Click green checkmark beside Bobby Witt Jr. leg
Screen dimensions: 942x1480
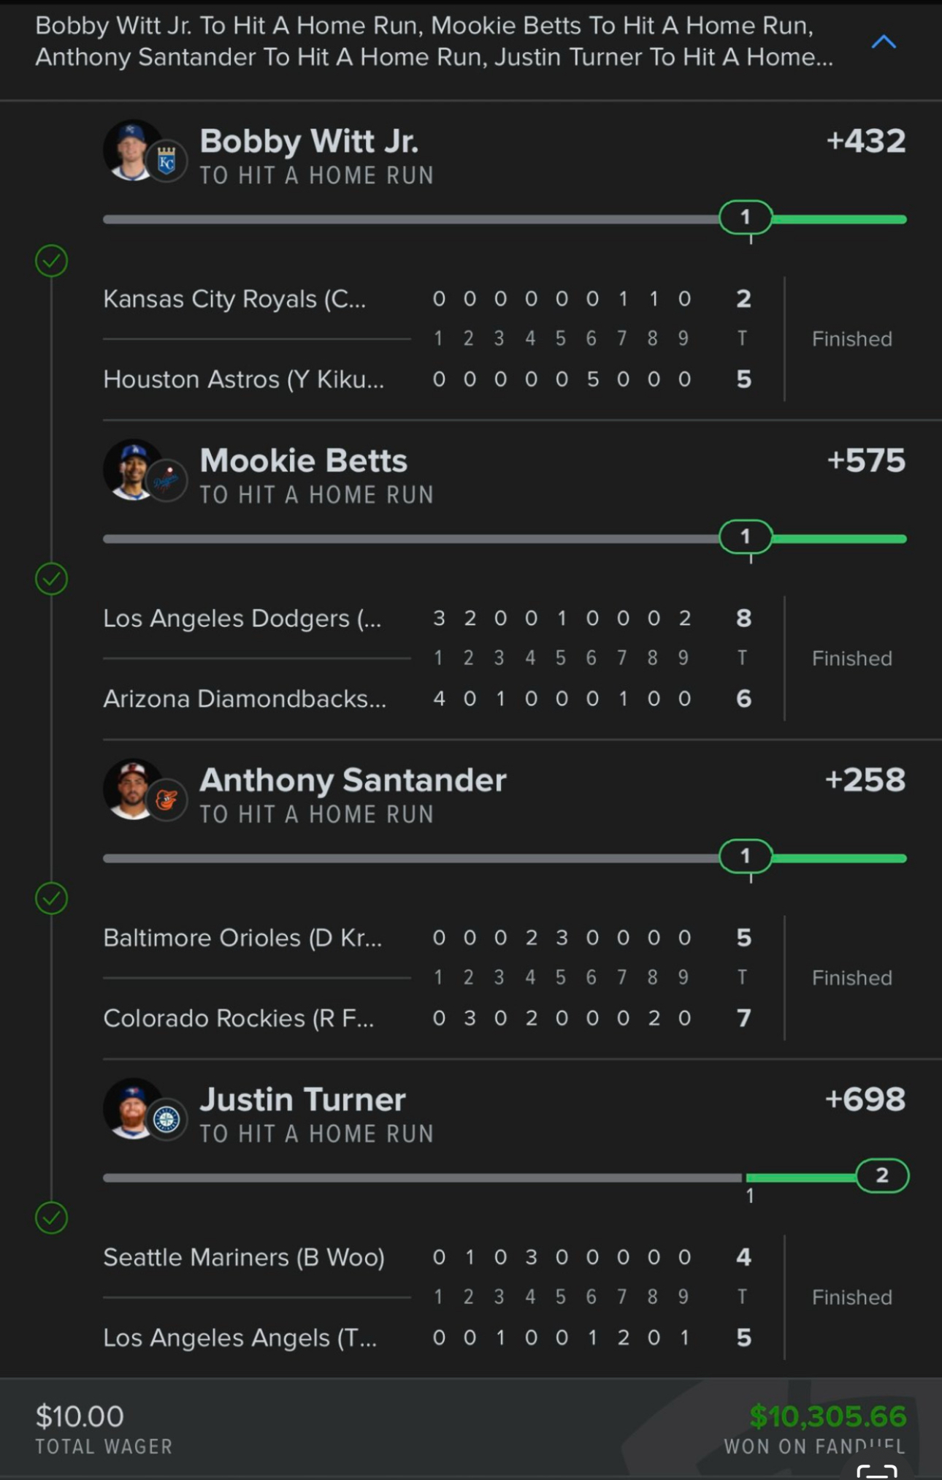click(51, 260)
